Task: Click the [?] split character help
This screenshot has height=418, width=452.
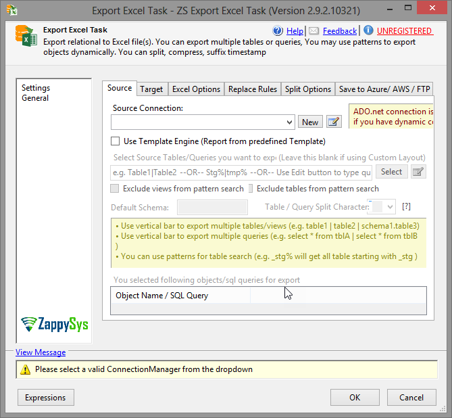Action: coord(406,206)
